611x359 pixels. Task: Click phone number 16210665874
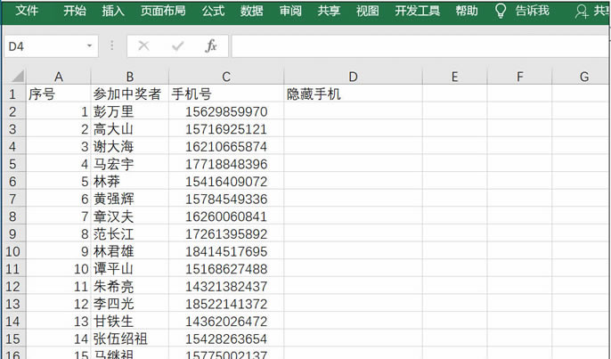(226, 147)
